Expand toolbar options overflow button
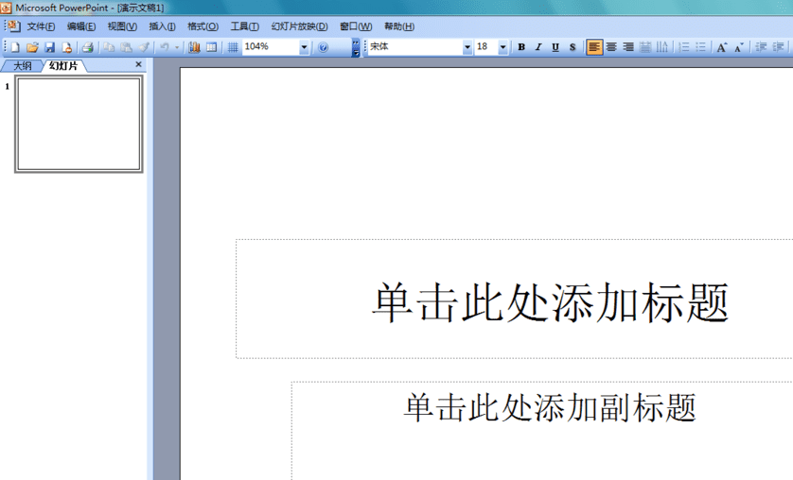Screen dimensions: 793x480 point(356,47)
